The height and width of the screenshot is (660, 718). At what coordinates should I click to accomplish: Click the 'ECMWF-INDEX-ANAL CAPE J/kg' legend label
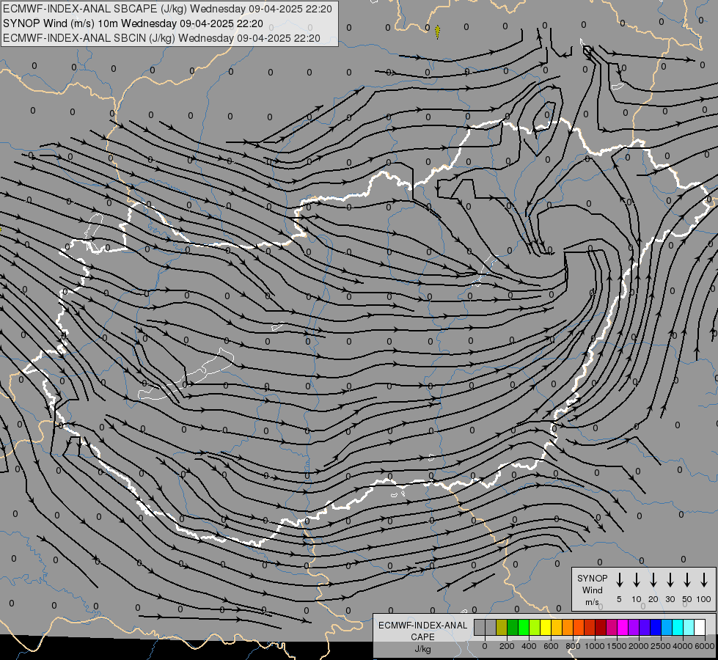click(422, 637)
